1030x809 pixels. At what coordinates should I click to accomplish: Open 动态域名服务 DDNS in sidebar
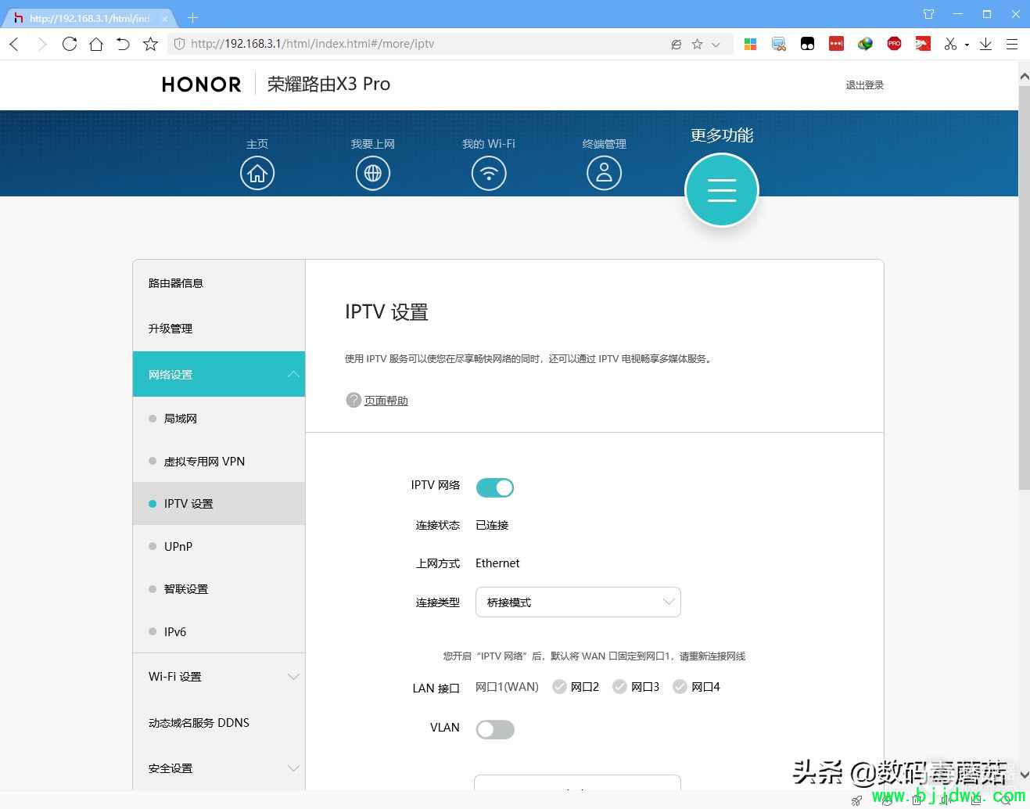(x=219, y=723)
